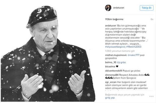The width and height of the screenshot is (156, 103).
Task: Open hashtag #aliyaizzetbegoviç
Action: click(x=115, y=47)
